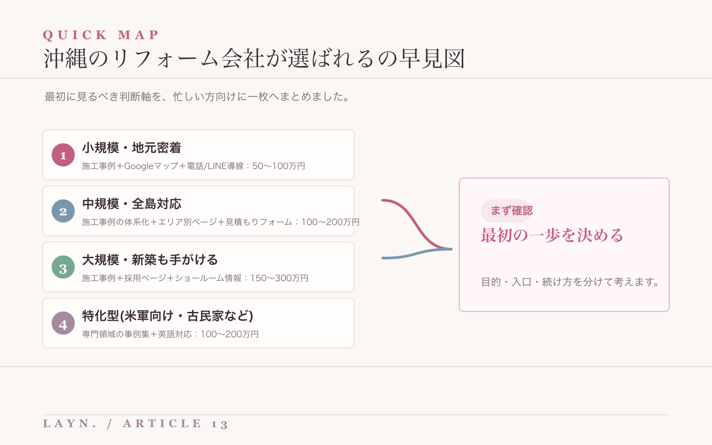The image size is (712, 445).
Task: Select the 大規模・新築も手がける card heading
Action: point(150,260)
